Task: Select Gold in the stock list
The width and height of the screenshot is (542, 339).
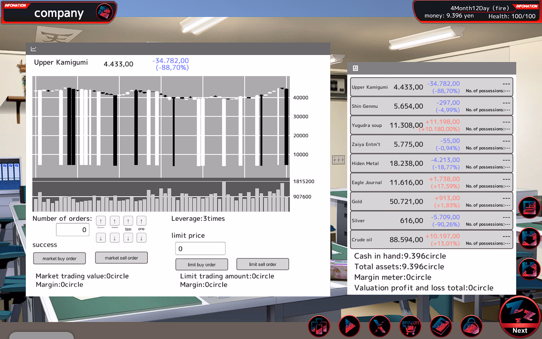Action: coord(431,202)
